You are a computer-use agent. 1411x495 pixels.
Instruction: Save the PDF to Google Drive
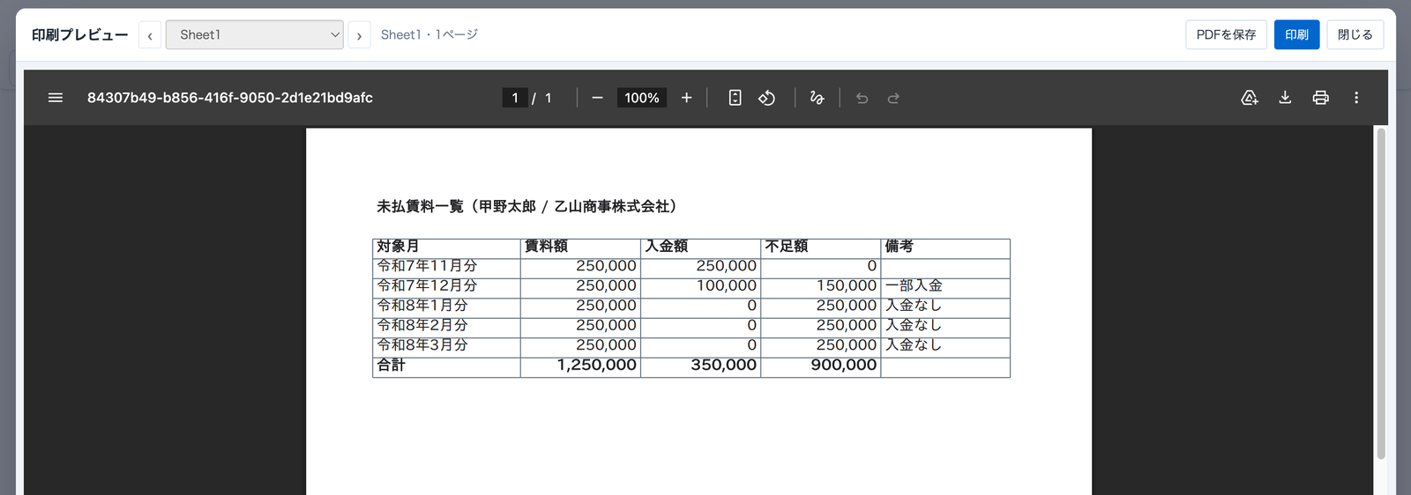click(1250, 98)
